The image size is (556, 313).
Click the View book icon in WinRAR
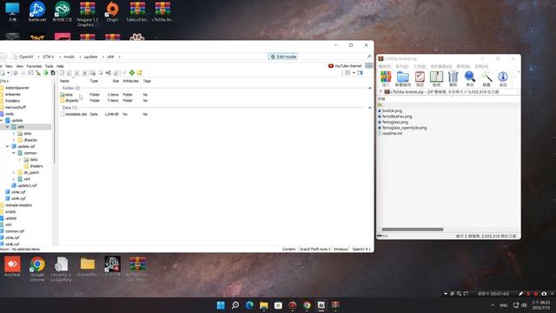[x=436, y=79]
